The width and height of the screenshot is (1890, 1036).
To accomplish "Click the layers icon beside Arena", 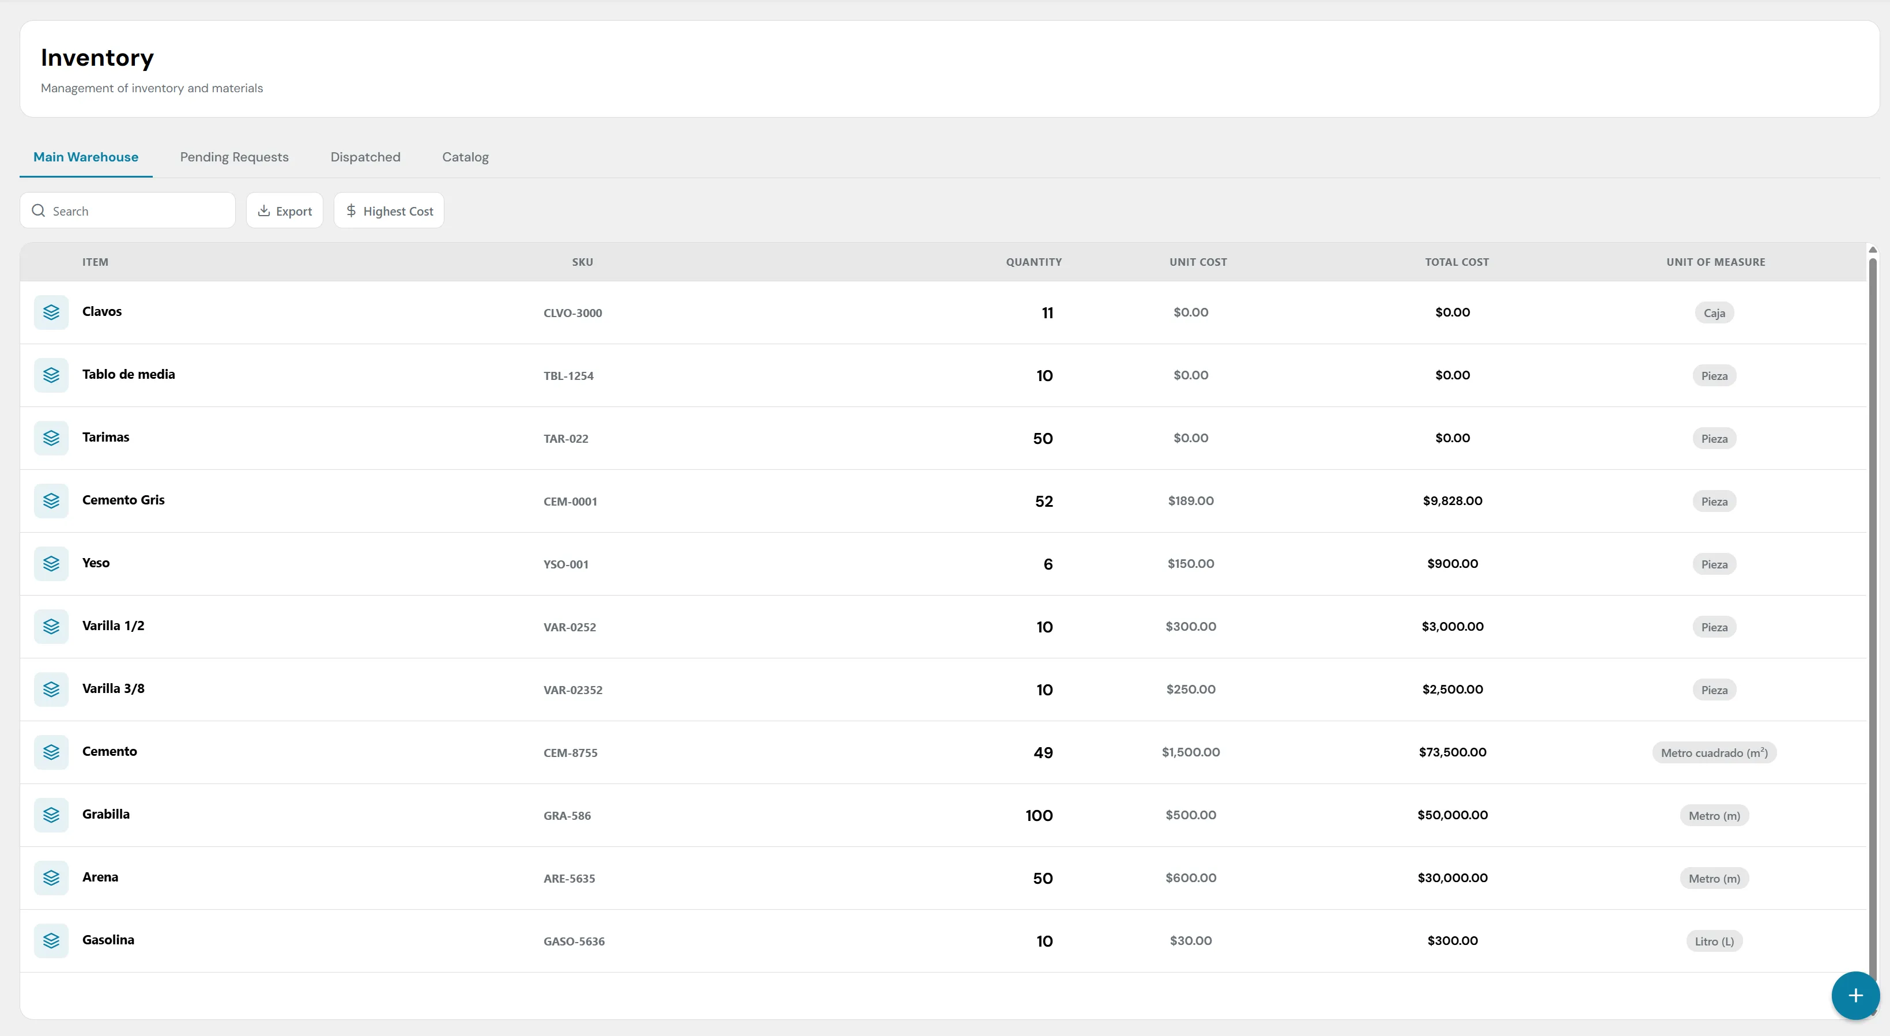I will click(51, 878).
